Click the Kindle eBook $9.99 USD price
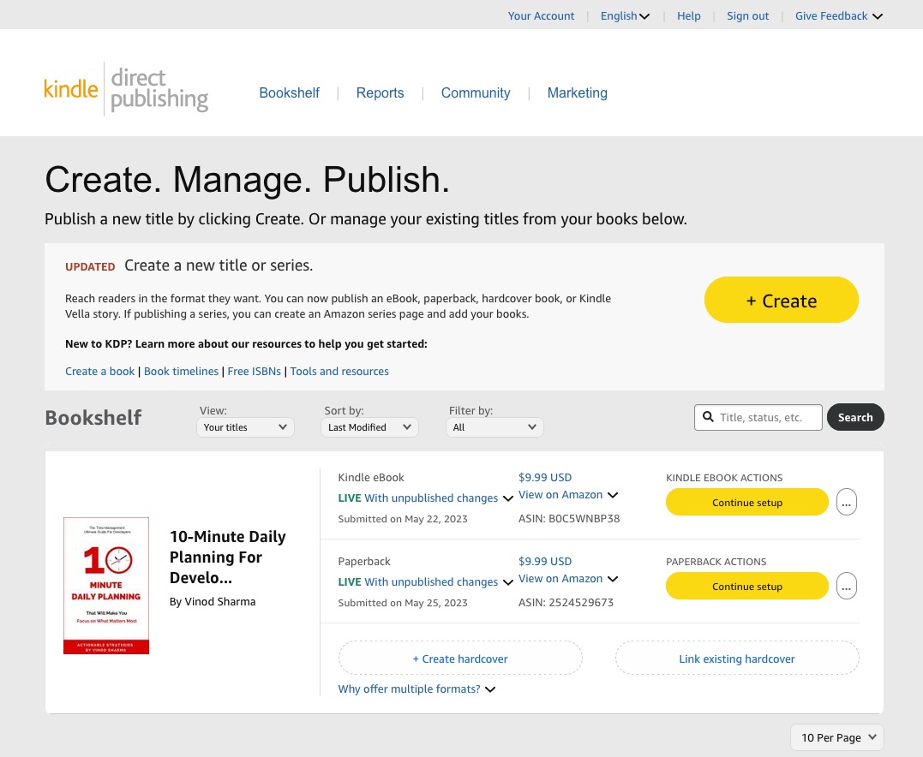 545,478
